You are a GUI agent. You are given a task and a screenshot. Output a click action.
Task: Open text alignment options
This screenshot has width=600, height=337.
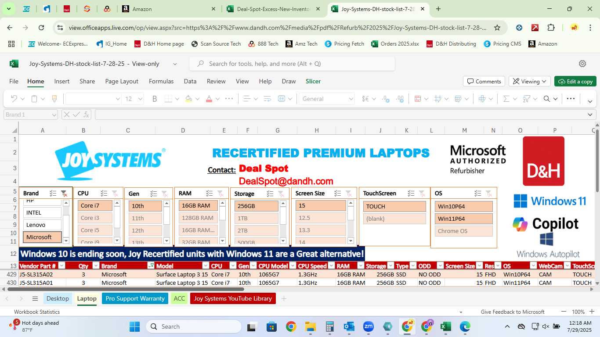click(x=247, y=99)
